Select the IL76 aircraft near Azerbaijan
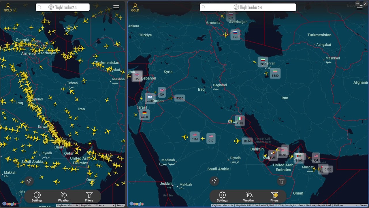This screenshot has width=369, height=208. [235, 35]
